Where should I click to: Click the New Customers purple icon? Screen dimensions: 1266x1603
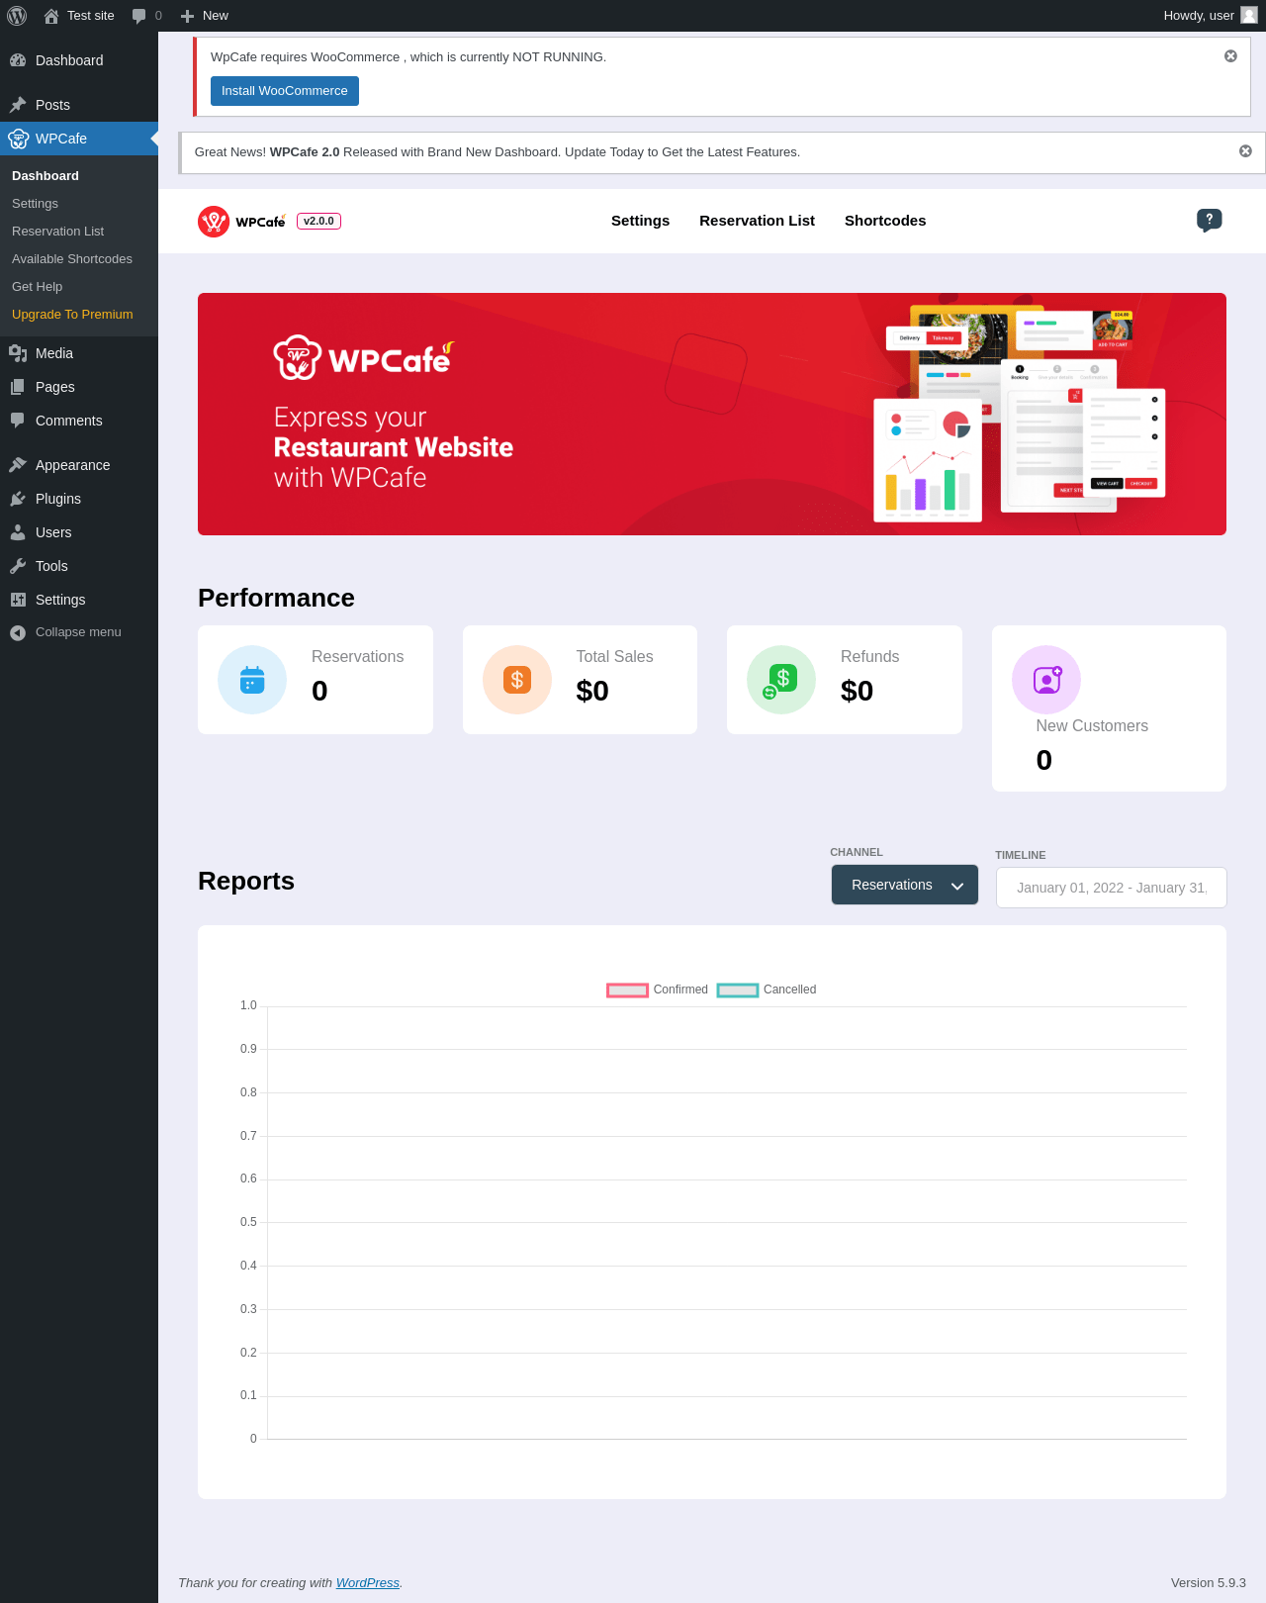point(1046,680)
